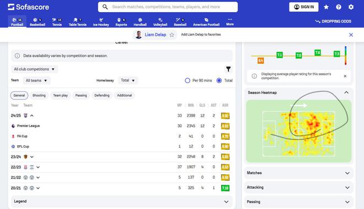Open the help question mark icon
The height and width of the screenshot is (209, 364).
point(339,7)
